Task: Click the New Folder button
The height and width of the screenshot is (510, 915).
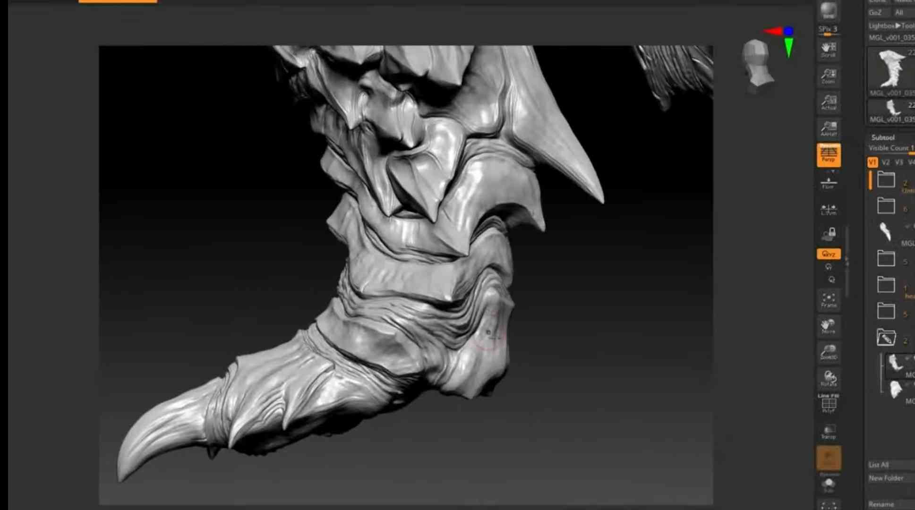Action: point(886,478)
